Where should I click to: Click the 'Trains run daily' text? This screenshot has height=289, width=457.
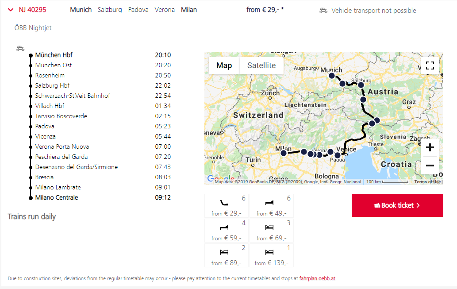(31, 217)
